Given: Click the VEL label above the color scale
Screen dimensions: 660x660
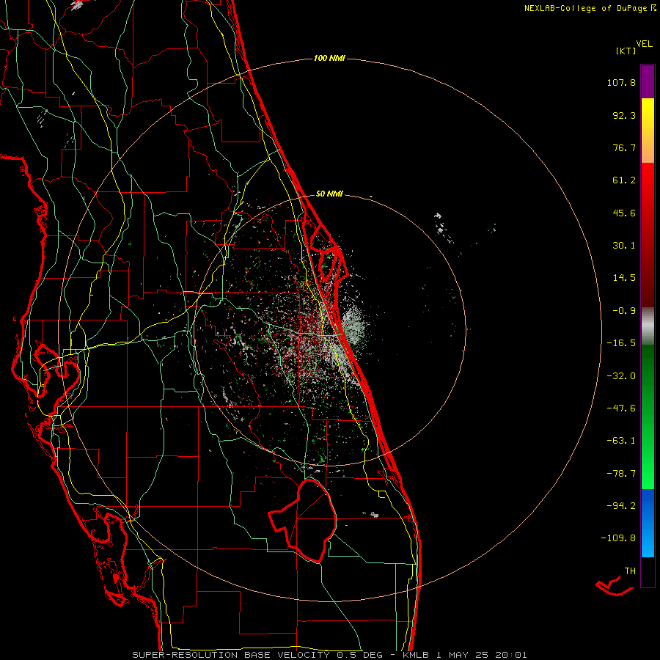Looking at the screenshot, I should [644, 44].
